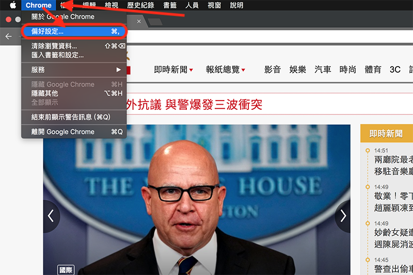This screenshot has height=275, width=413.
Task: Show previous slide with left carousel arrow
Action: (51, 216)
